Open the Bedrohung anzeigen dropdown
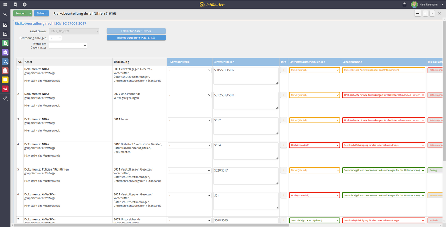 (55, 38)
